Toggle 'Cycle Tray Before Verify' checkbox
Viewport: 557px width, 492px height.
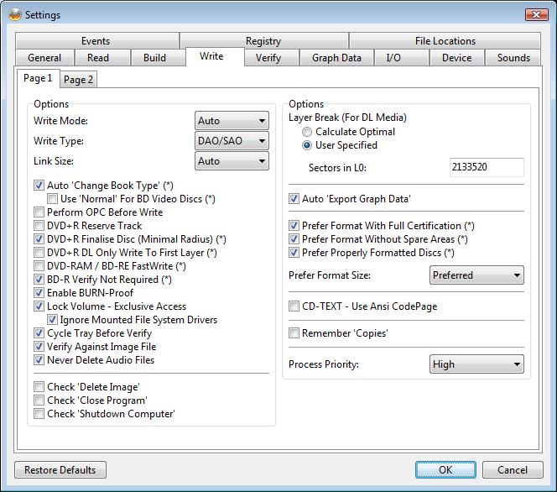pos(39,333)
